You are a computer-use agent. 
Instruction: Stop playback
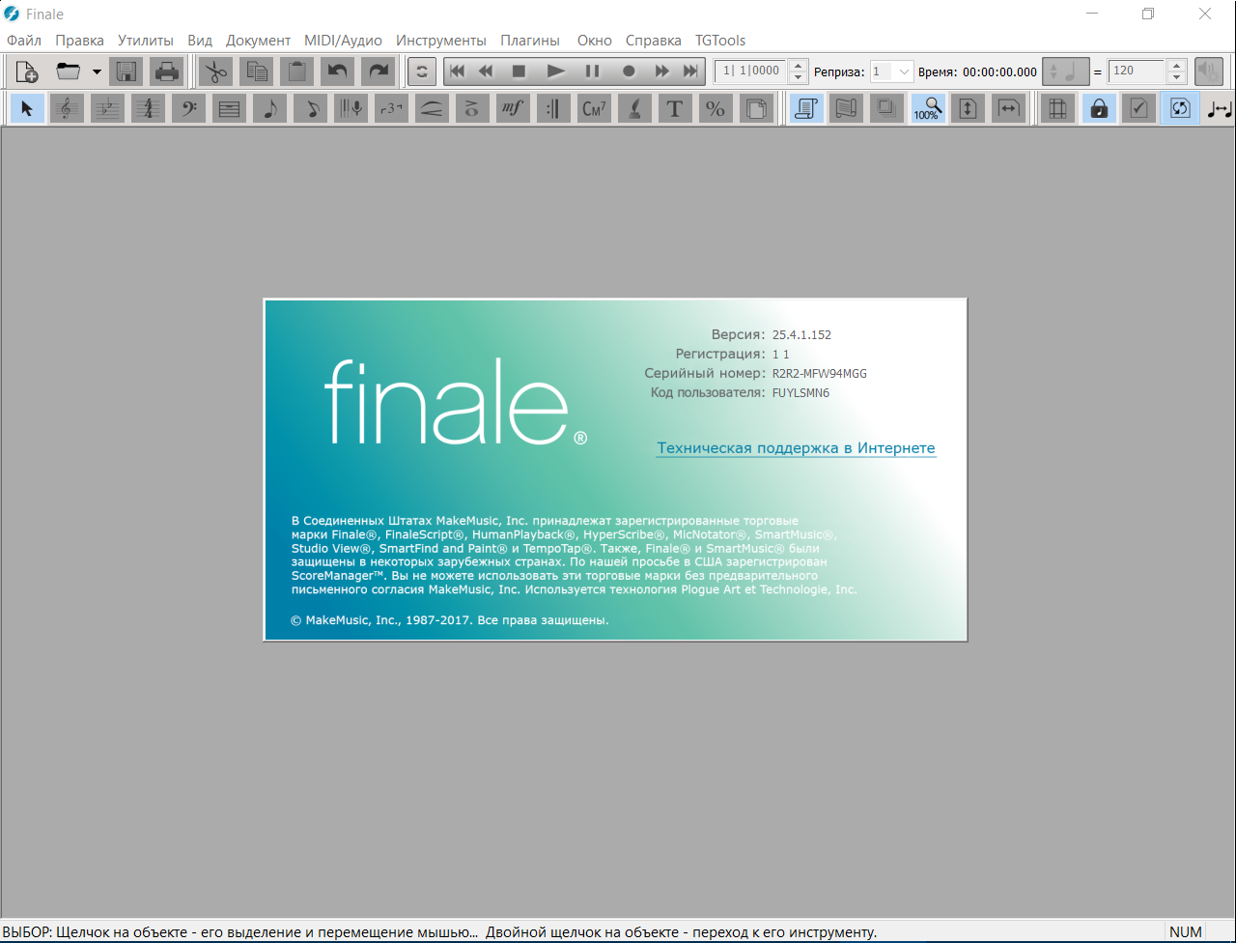[519, 71]
